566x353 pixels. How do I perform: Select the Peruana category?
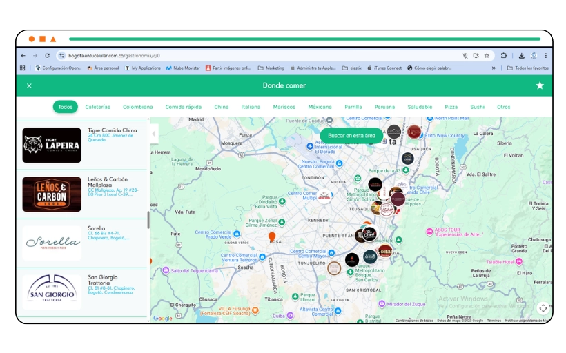point(384,107)
